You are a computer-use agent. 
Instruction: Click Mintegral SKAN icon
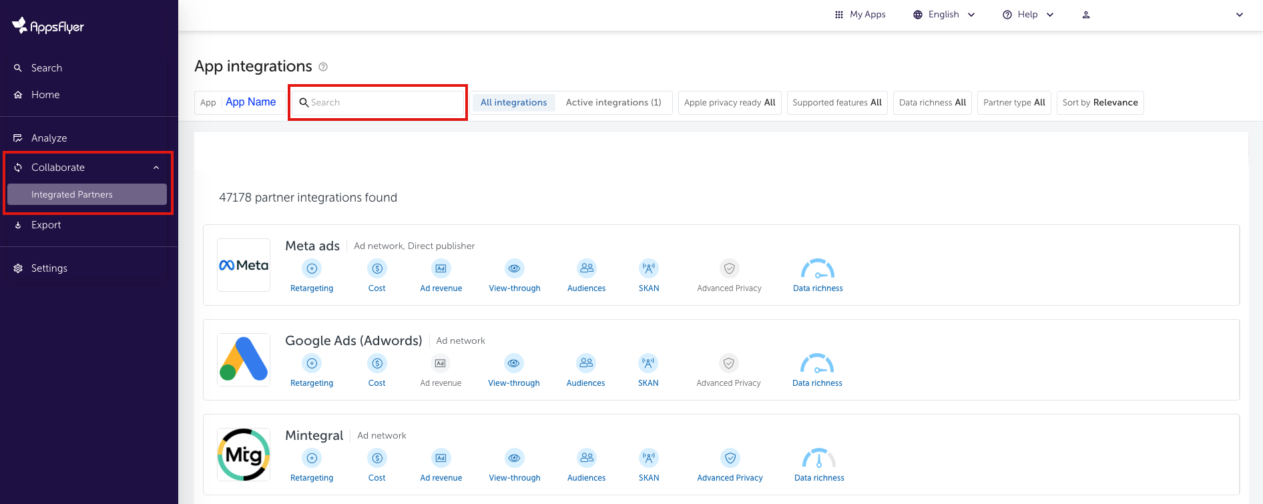pyautogui.click(x=649, y=458)
